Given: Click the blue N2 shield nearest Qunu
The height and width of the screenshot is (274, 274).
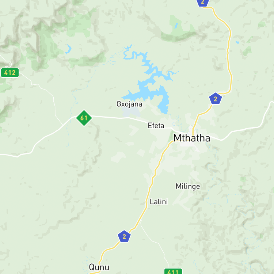Looking at the screenshot, I should click(x=124, y=236).
